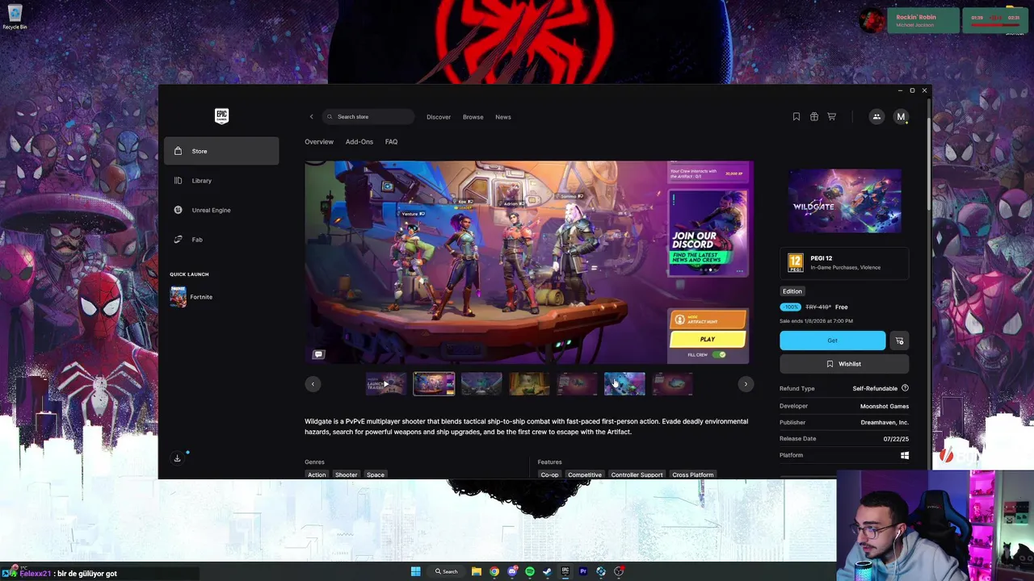Add Wildgate to cart icon button
Image resolution: width=1034 pixels, height=581 pixels.
[x=899, y=341]
